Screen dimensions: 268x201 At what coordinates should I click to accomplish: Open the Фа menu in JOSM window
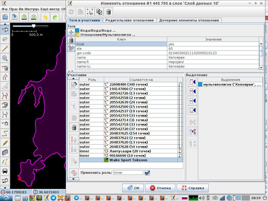(x=4, y=9)
